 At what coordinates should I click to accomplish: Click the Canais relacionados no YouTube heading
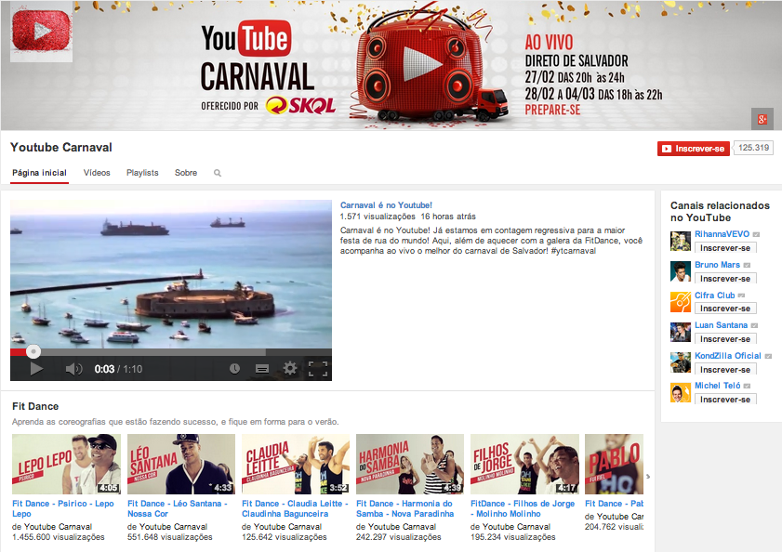(x=720, y=212)
